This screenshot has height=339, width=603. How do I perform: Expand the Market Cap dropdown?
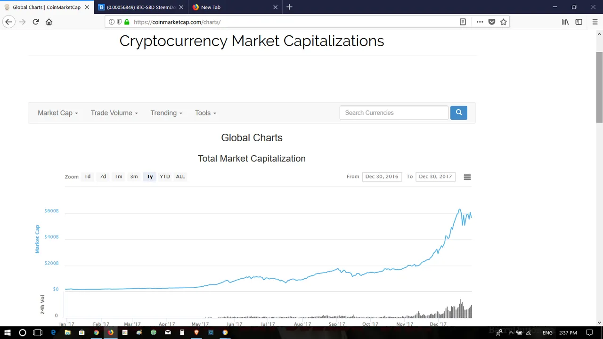[x=57, y=113]
